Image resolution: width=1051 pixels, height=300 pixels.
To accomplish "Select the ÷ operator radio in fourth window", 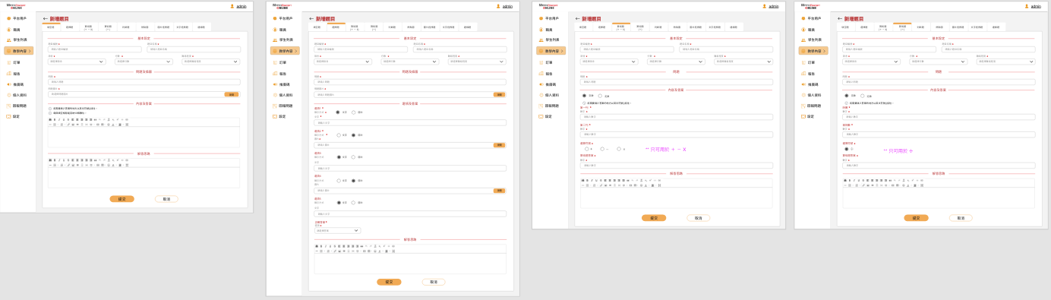I will pyautogui.click(x=847, y=149).
